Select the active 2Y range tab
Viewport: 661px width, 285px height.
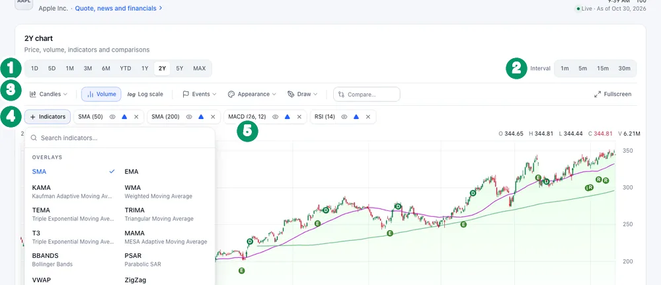tap(163, 68)
